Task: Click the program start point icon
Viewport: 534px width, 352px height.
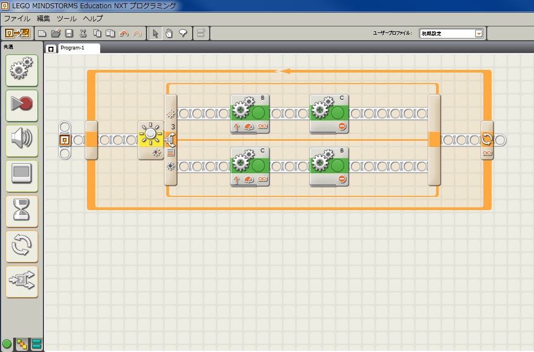Action: [x=65, y=140]
